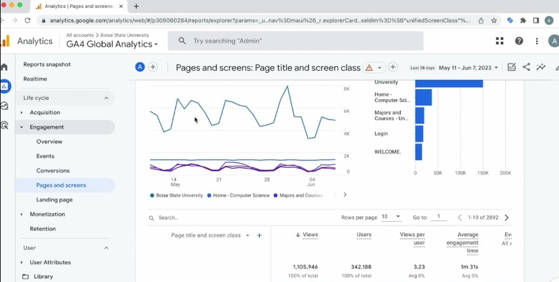Open the Google apps grid icon
The image size is (559, 282).
pyautogui.click(x=499, y=41)
